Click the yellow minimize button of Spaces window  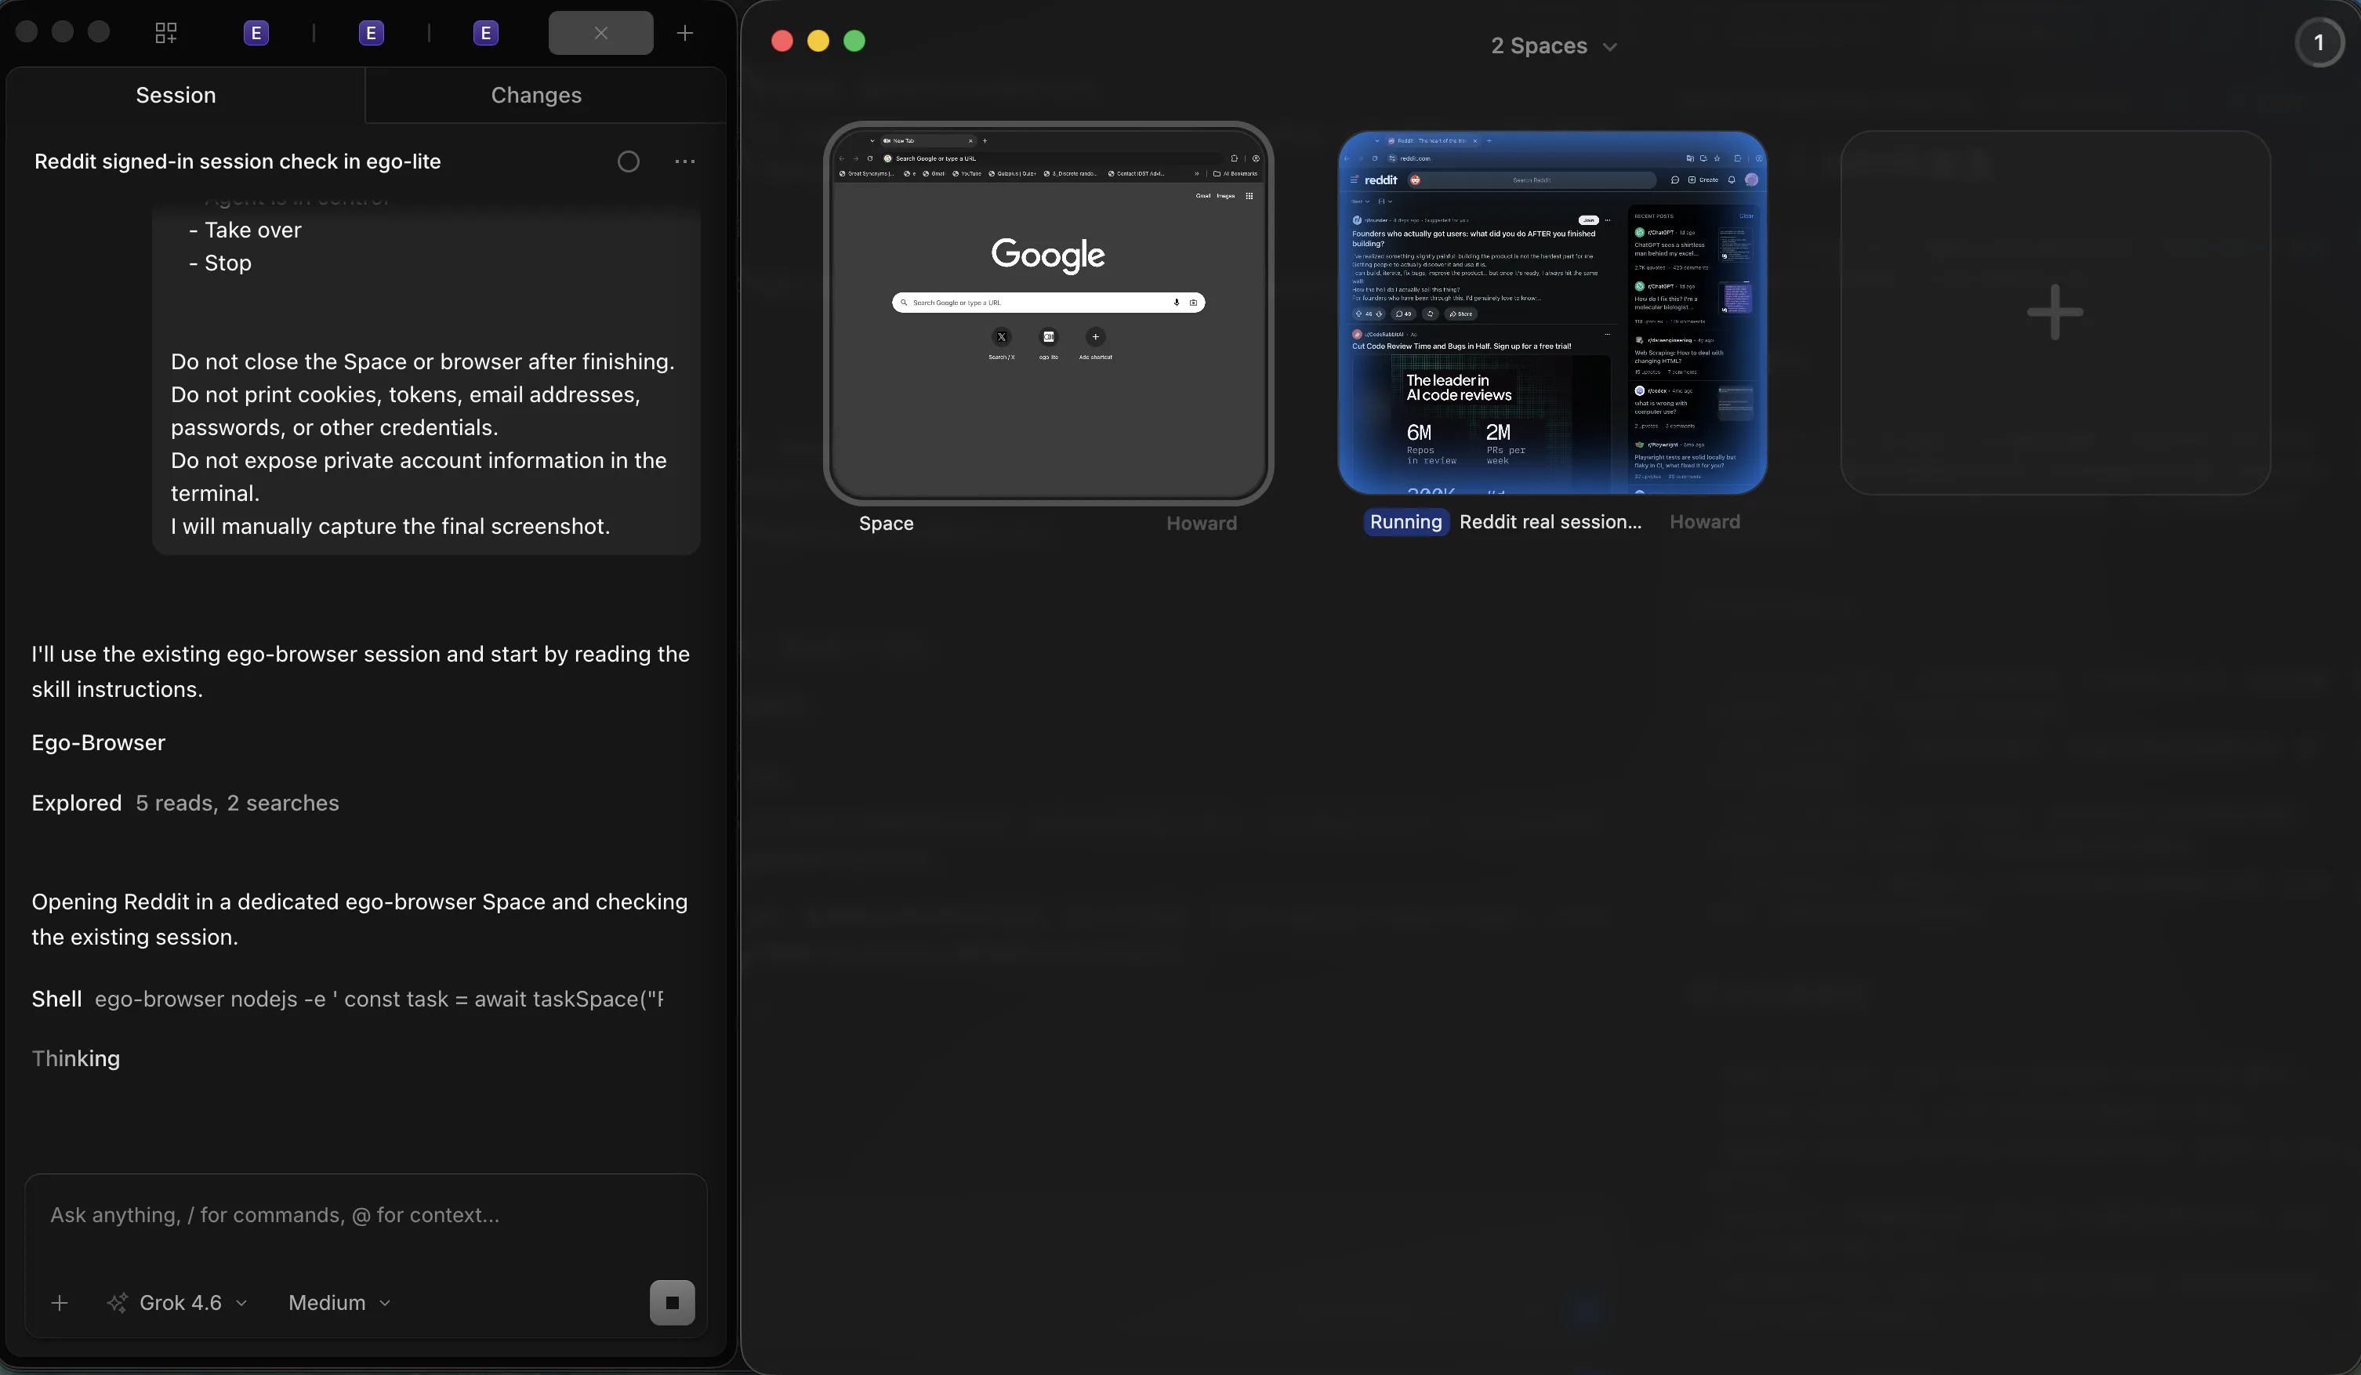click(x=818, y=42)
